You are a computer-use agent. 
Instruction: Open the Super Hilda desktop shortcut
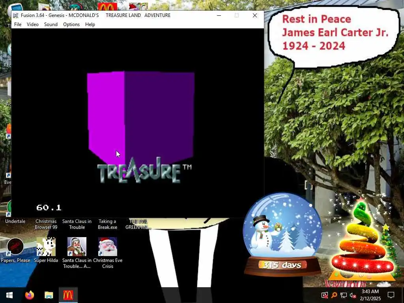coord(46,250)
